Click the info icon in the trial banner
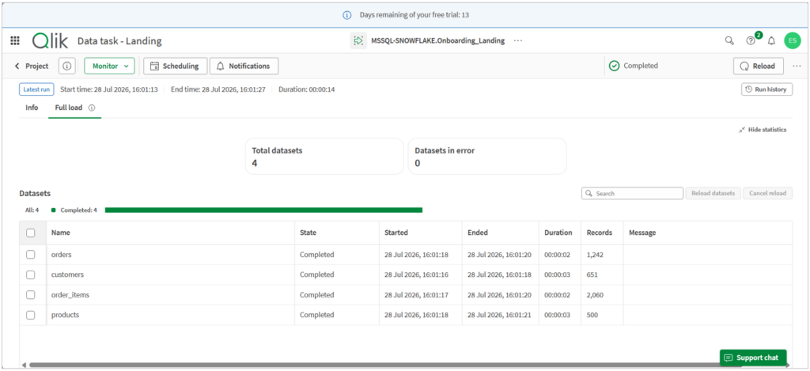The height and width of the screenshot is (371, 810). 347,15
